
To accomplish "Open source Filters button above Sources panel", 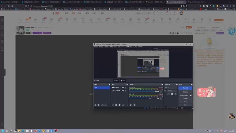I will 123,80.
